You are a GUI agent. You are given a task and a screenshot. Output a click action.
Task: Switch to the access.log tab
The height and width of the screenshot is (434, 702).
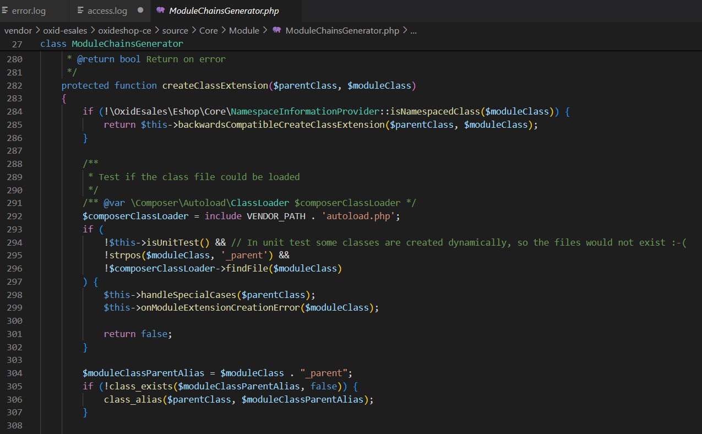[x=107, y=10]
